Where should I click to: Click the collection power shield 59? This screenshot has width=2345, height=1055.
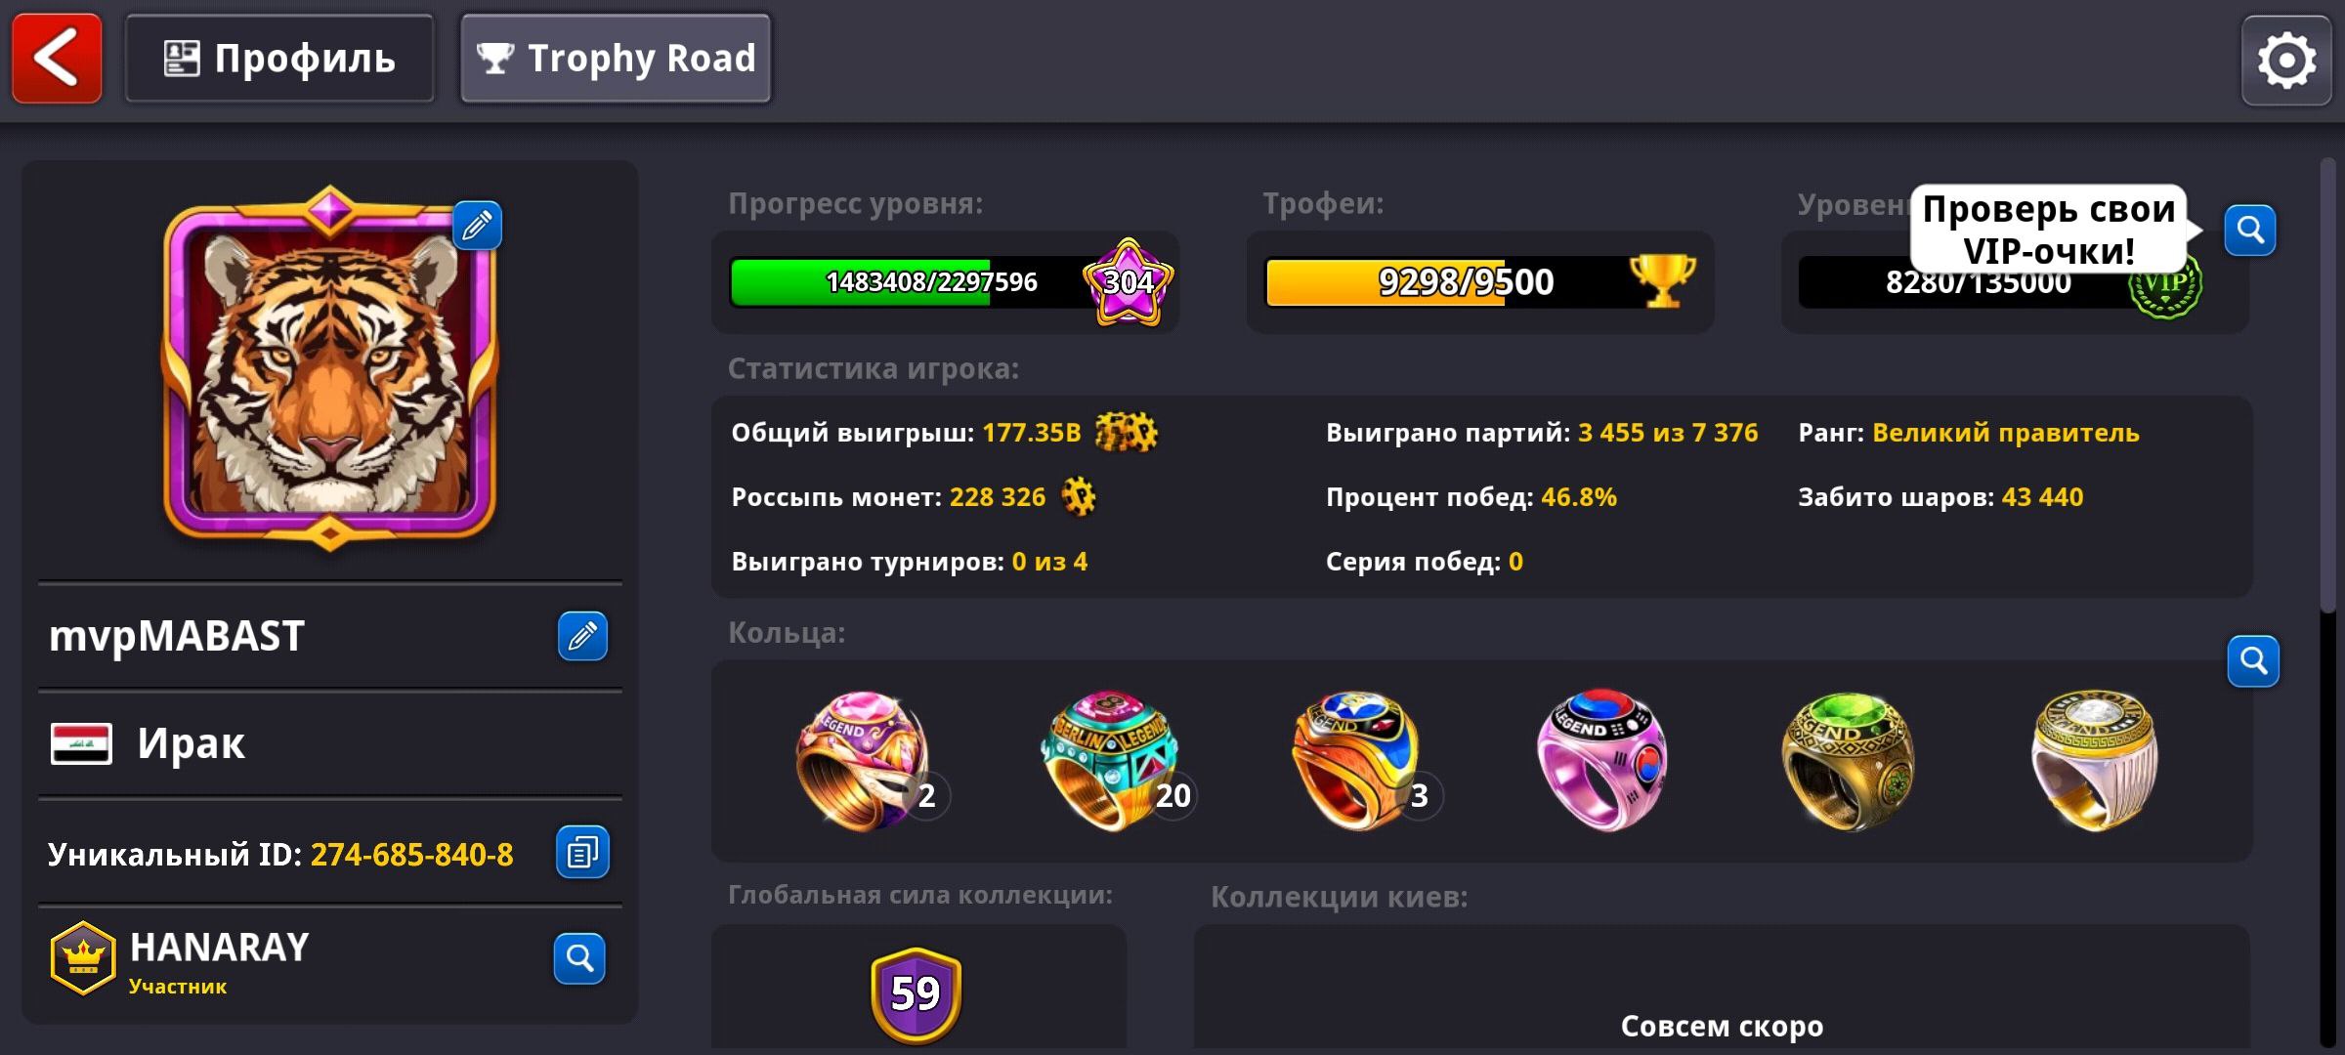(916, 994)
